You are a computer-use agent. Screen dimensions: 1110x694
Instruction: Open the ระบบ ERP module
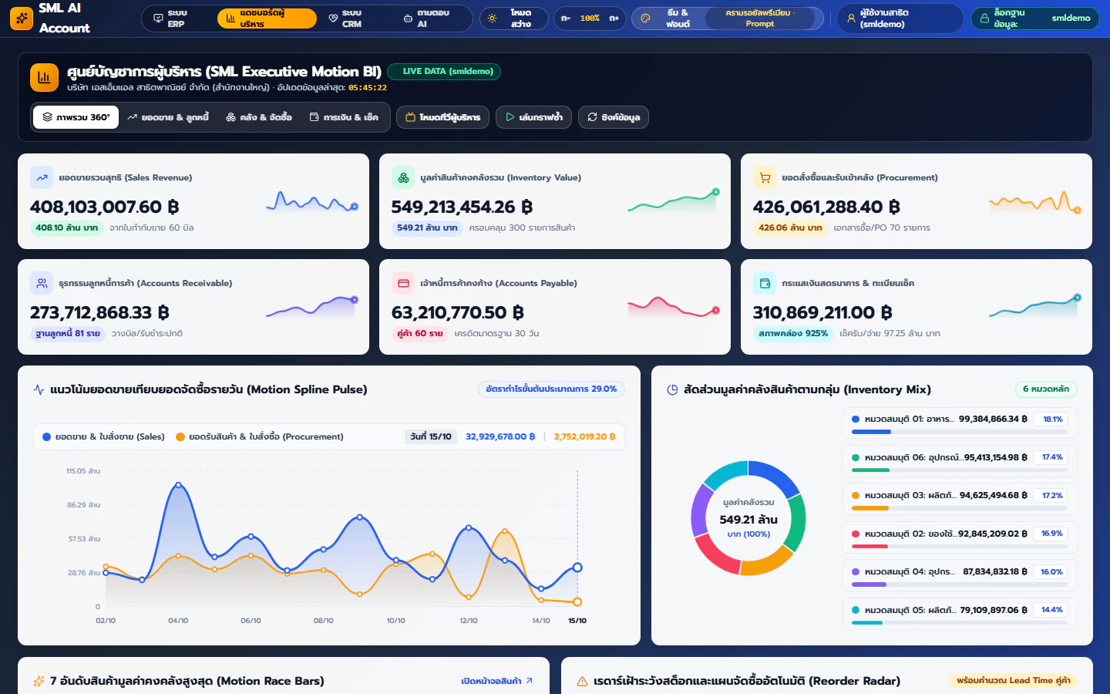(x=178, y=19)
